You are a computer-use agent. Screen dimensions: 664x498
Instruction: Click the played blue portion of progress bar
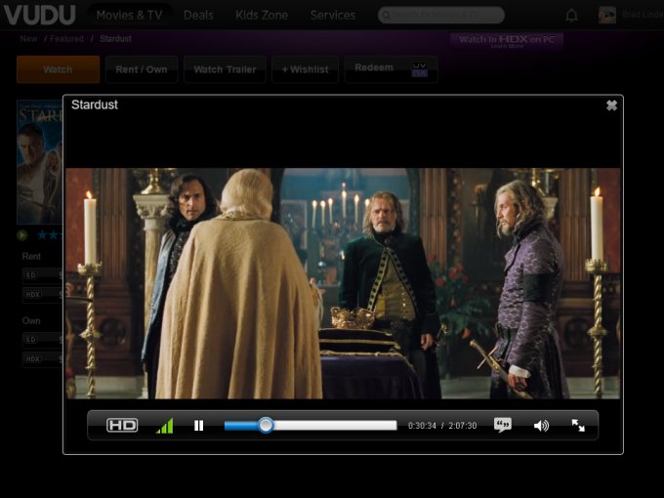tap(241, 425)
